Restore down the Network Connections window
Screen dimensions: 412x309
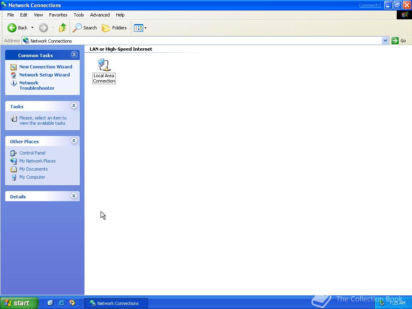tap(398, 5)
